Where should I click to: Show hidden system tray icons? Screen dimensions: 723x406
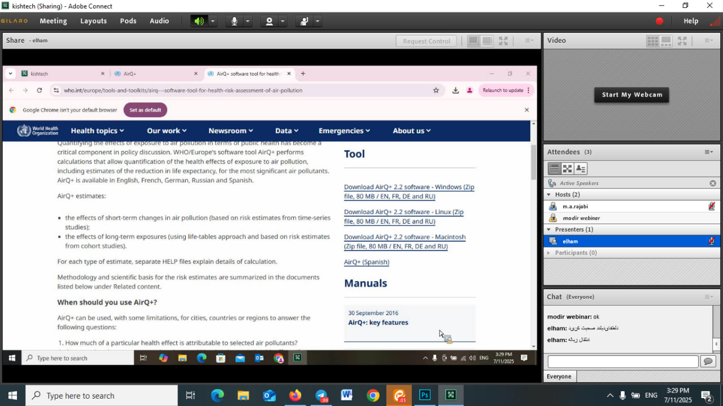(x=610, y=395)
